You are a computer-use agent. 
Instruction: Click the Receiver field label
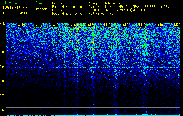pos(59,10)
